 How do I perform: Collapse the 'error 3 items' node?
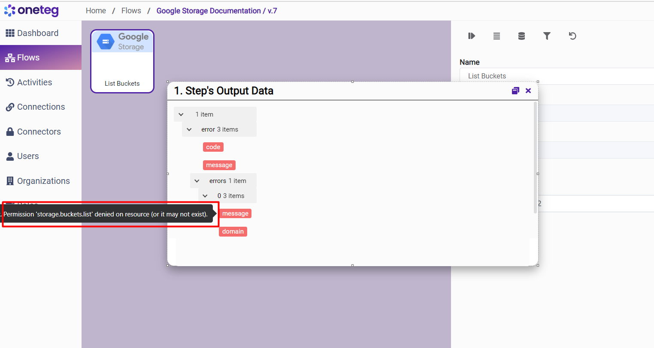(189, 129)
